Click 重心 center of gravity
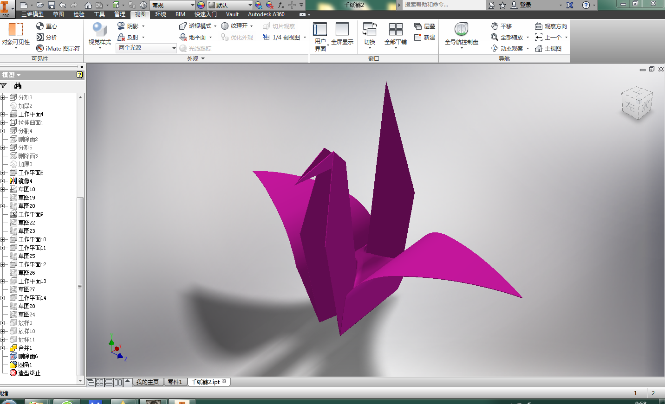Image resolution: width=665 pixels, height=404 pixels. (47, 26)
